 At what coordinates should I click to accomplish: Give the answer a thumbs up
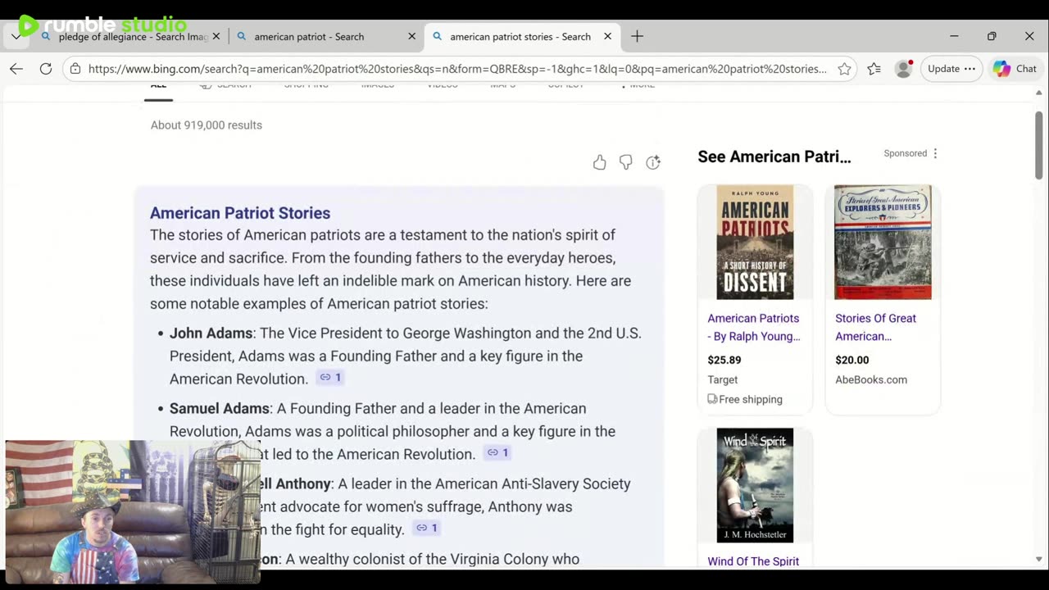point(599,162)
